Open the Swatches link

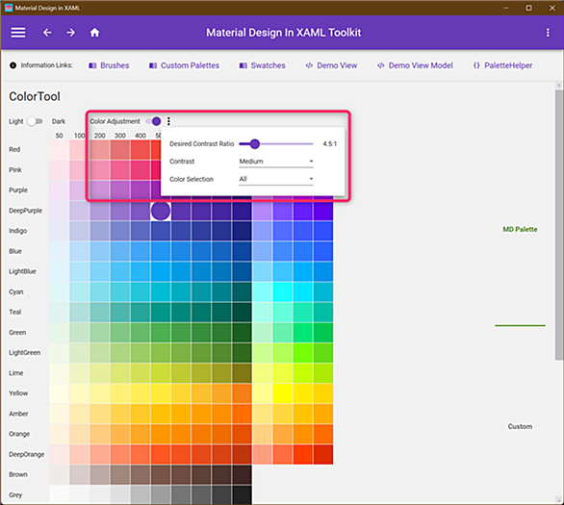coord(268,65)
